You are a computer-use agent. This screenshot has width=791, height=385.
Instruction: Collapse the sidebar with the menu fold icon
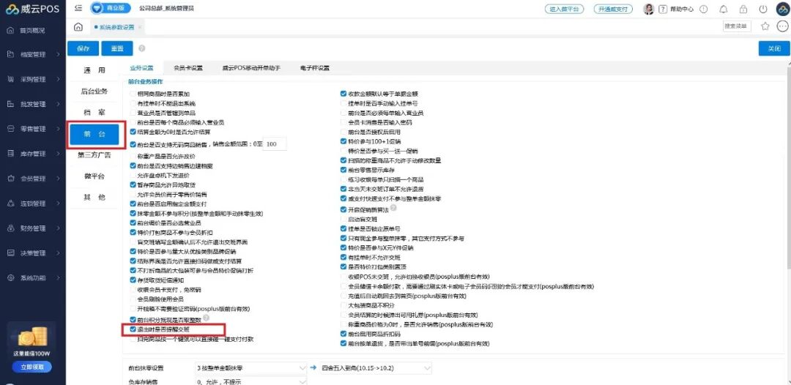(x=78, y=9)
